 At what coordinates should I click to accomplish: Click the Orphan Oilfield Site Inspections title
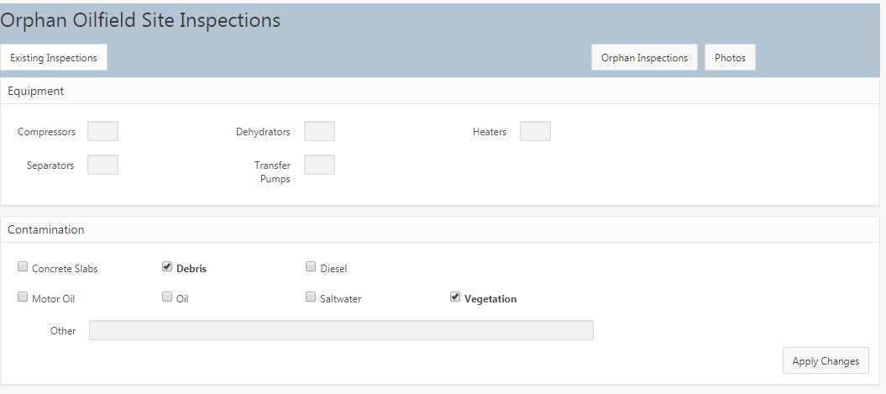(140, 20)
